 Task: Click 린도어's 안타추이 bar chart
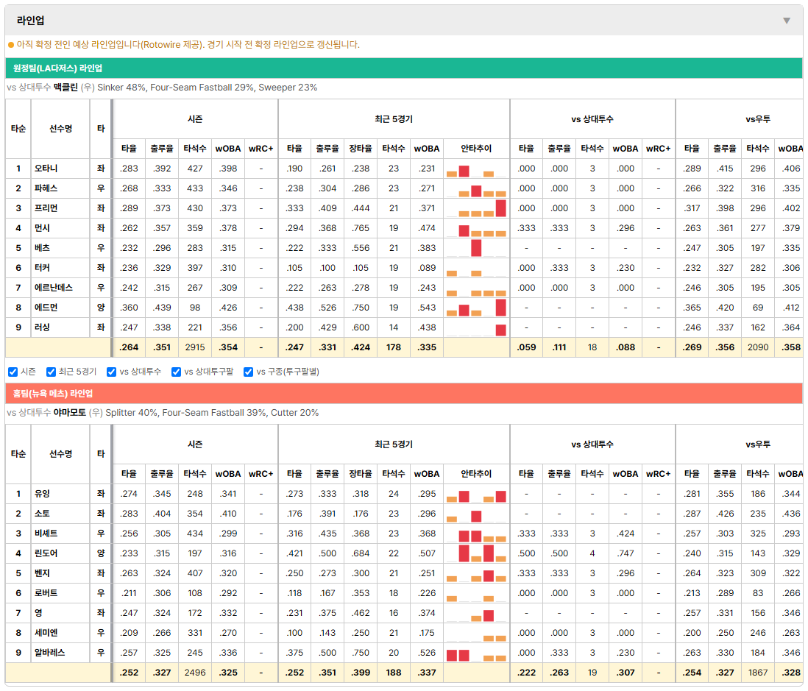[x=476, y=553]
